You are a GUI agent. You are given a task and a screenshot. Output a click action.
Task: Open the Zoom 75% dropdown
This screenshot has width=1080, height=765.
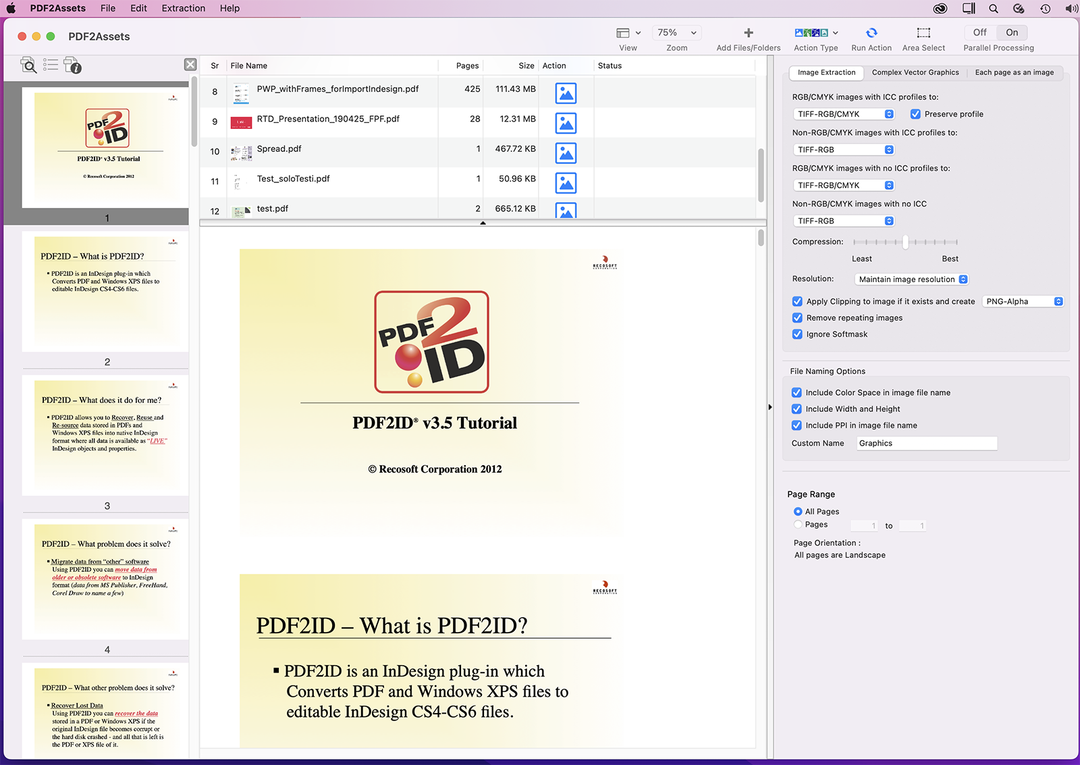pyautogui.click(x=676, y=32)
